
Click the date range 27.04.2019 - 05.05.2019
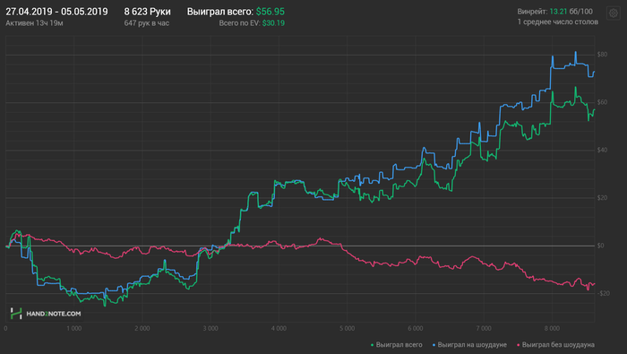point(56,12)
